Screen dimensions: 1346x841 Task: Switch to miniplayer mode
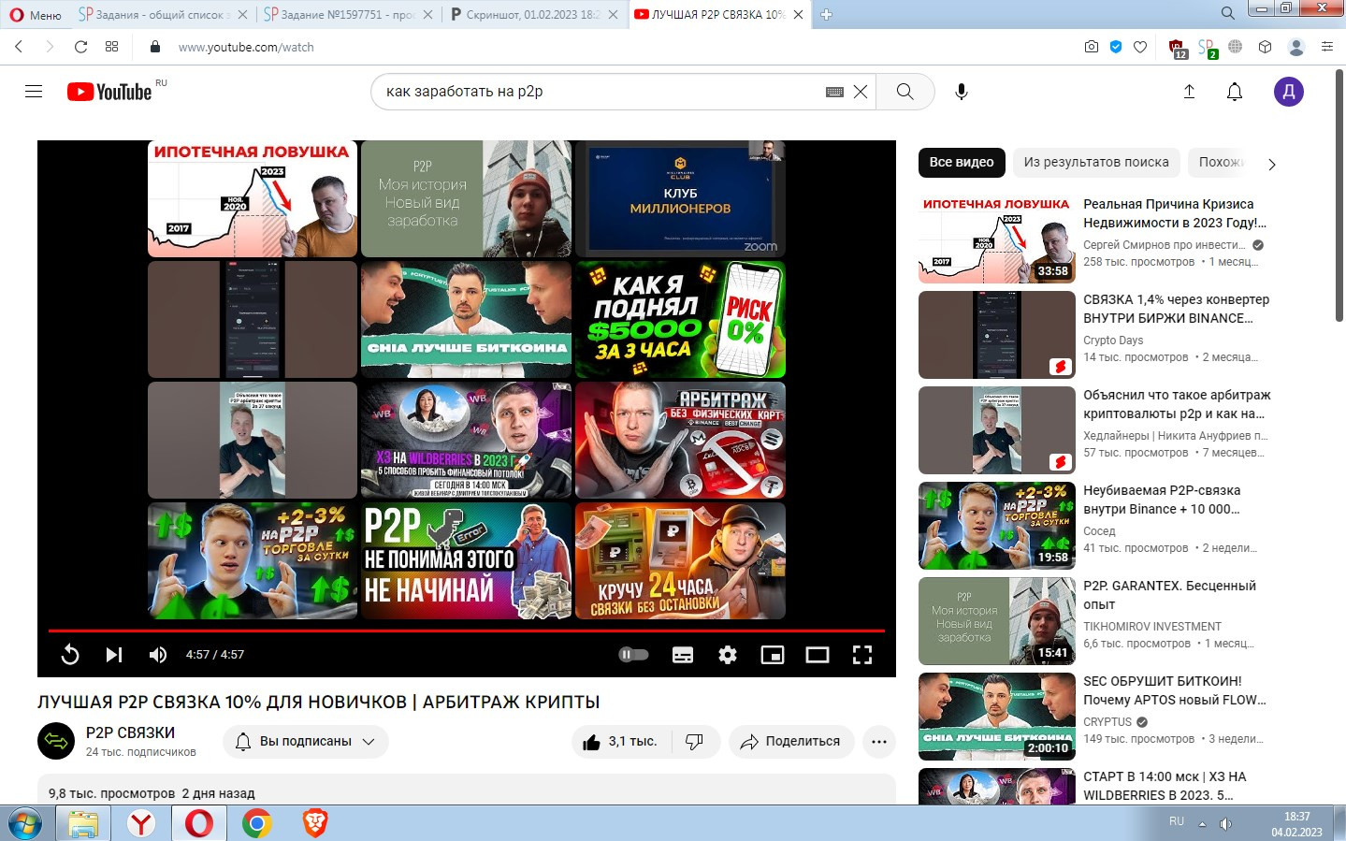[773, 655]
